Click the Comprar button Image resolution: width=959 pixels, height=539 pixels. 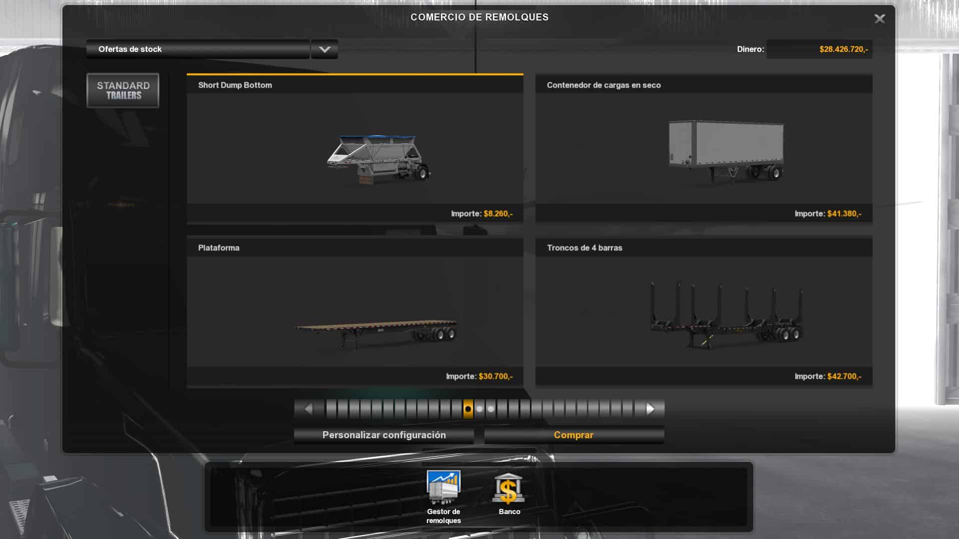(x=573, y=435)
